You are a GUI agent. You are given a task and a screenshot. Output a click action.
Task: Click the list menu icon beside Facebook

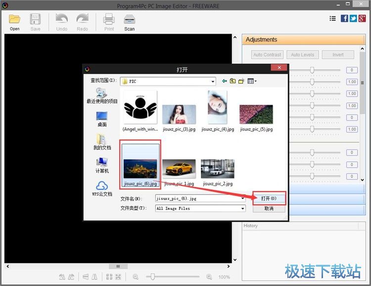tap(332, 18)
